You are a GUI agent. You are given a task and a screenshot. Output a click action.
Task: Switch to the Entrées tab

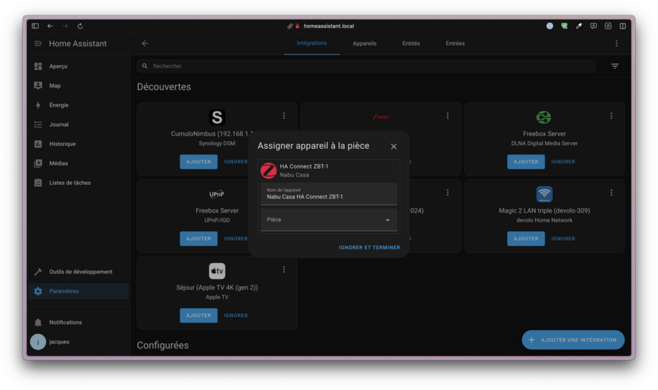point(455,43)
